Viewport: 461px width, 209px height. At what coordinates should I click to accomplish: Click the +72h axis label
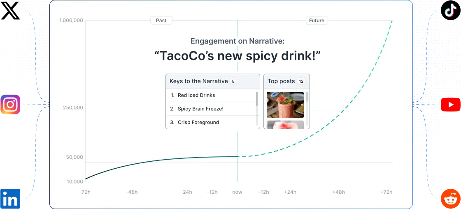tap(386, 192)
